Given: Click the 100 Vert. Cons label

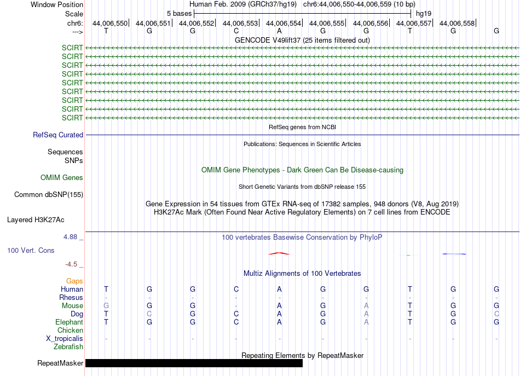Looking at the screenshot, I should pos(31,250).
